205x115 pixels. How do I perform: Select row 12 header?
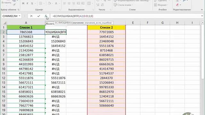pos(4,78)
